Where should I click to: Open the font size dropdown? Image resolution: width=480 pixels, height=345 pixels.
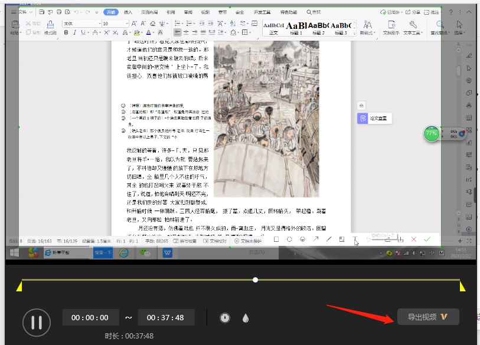(x=127, y=24)
